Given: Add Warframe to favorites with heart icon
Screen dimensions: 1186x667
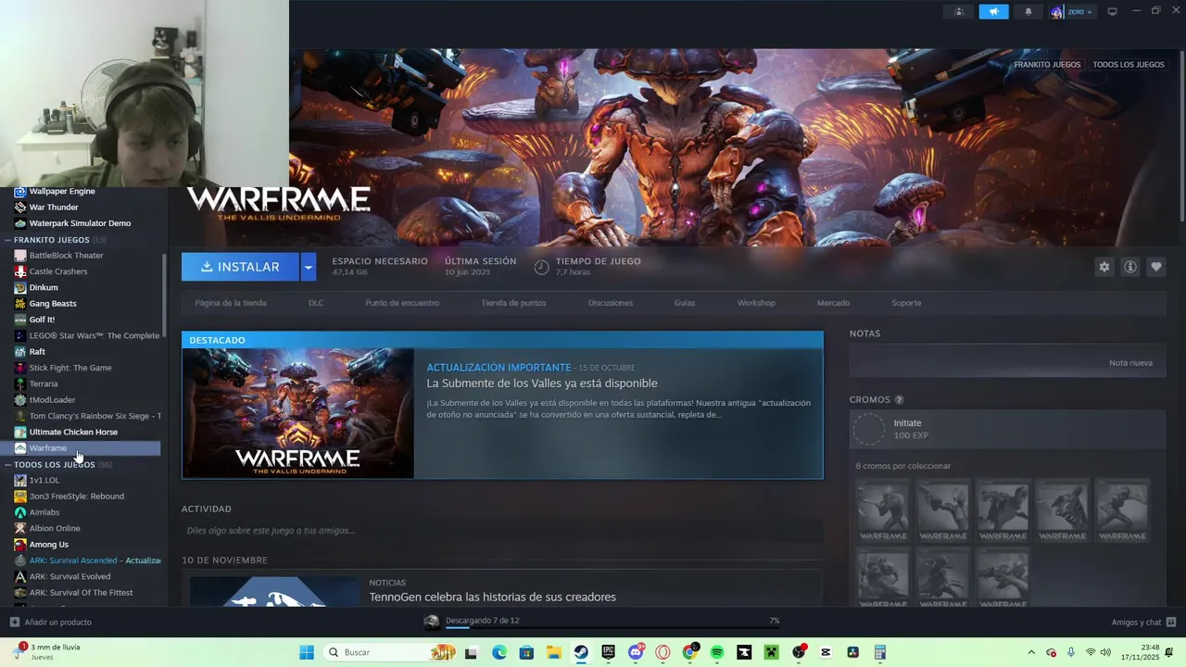Looking at the screenshot, I should (x=1155, y=267).
